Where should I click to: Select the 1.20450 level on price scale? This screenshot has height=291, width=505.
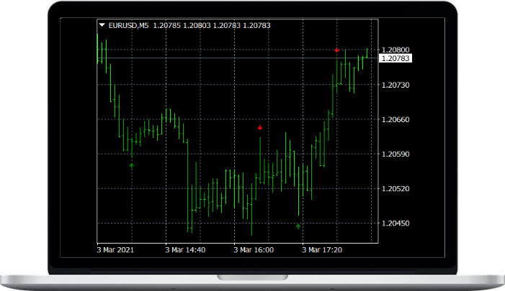[x=395, y=223]
